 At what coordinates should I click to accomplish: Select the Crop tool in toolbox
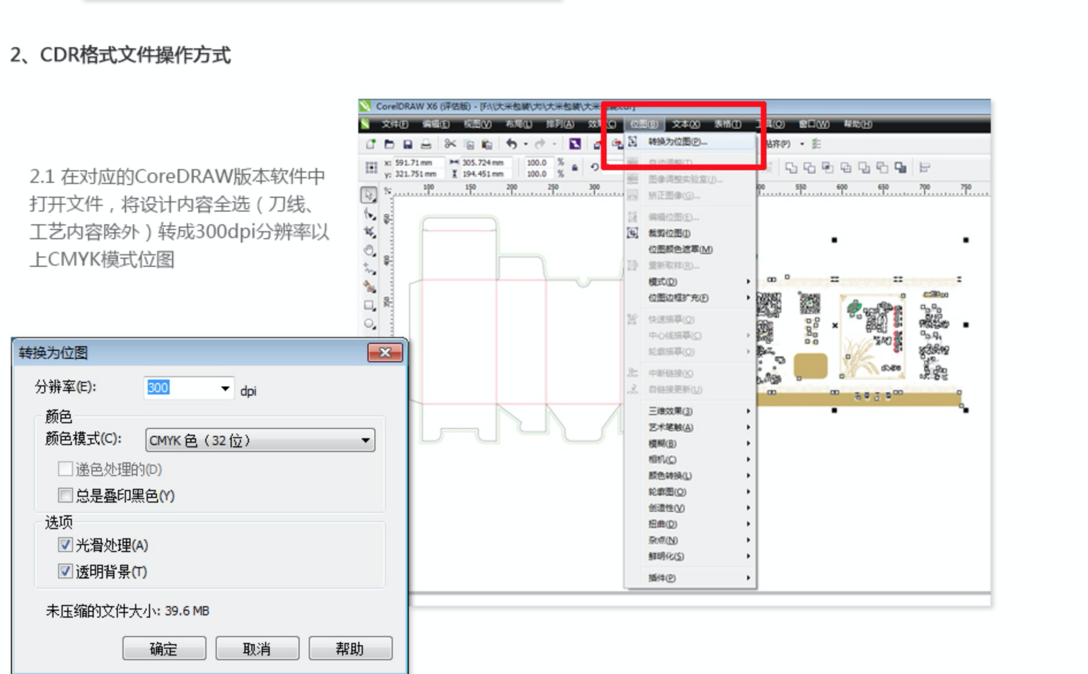coord(369,232)
